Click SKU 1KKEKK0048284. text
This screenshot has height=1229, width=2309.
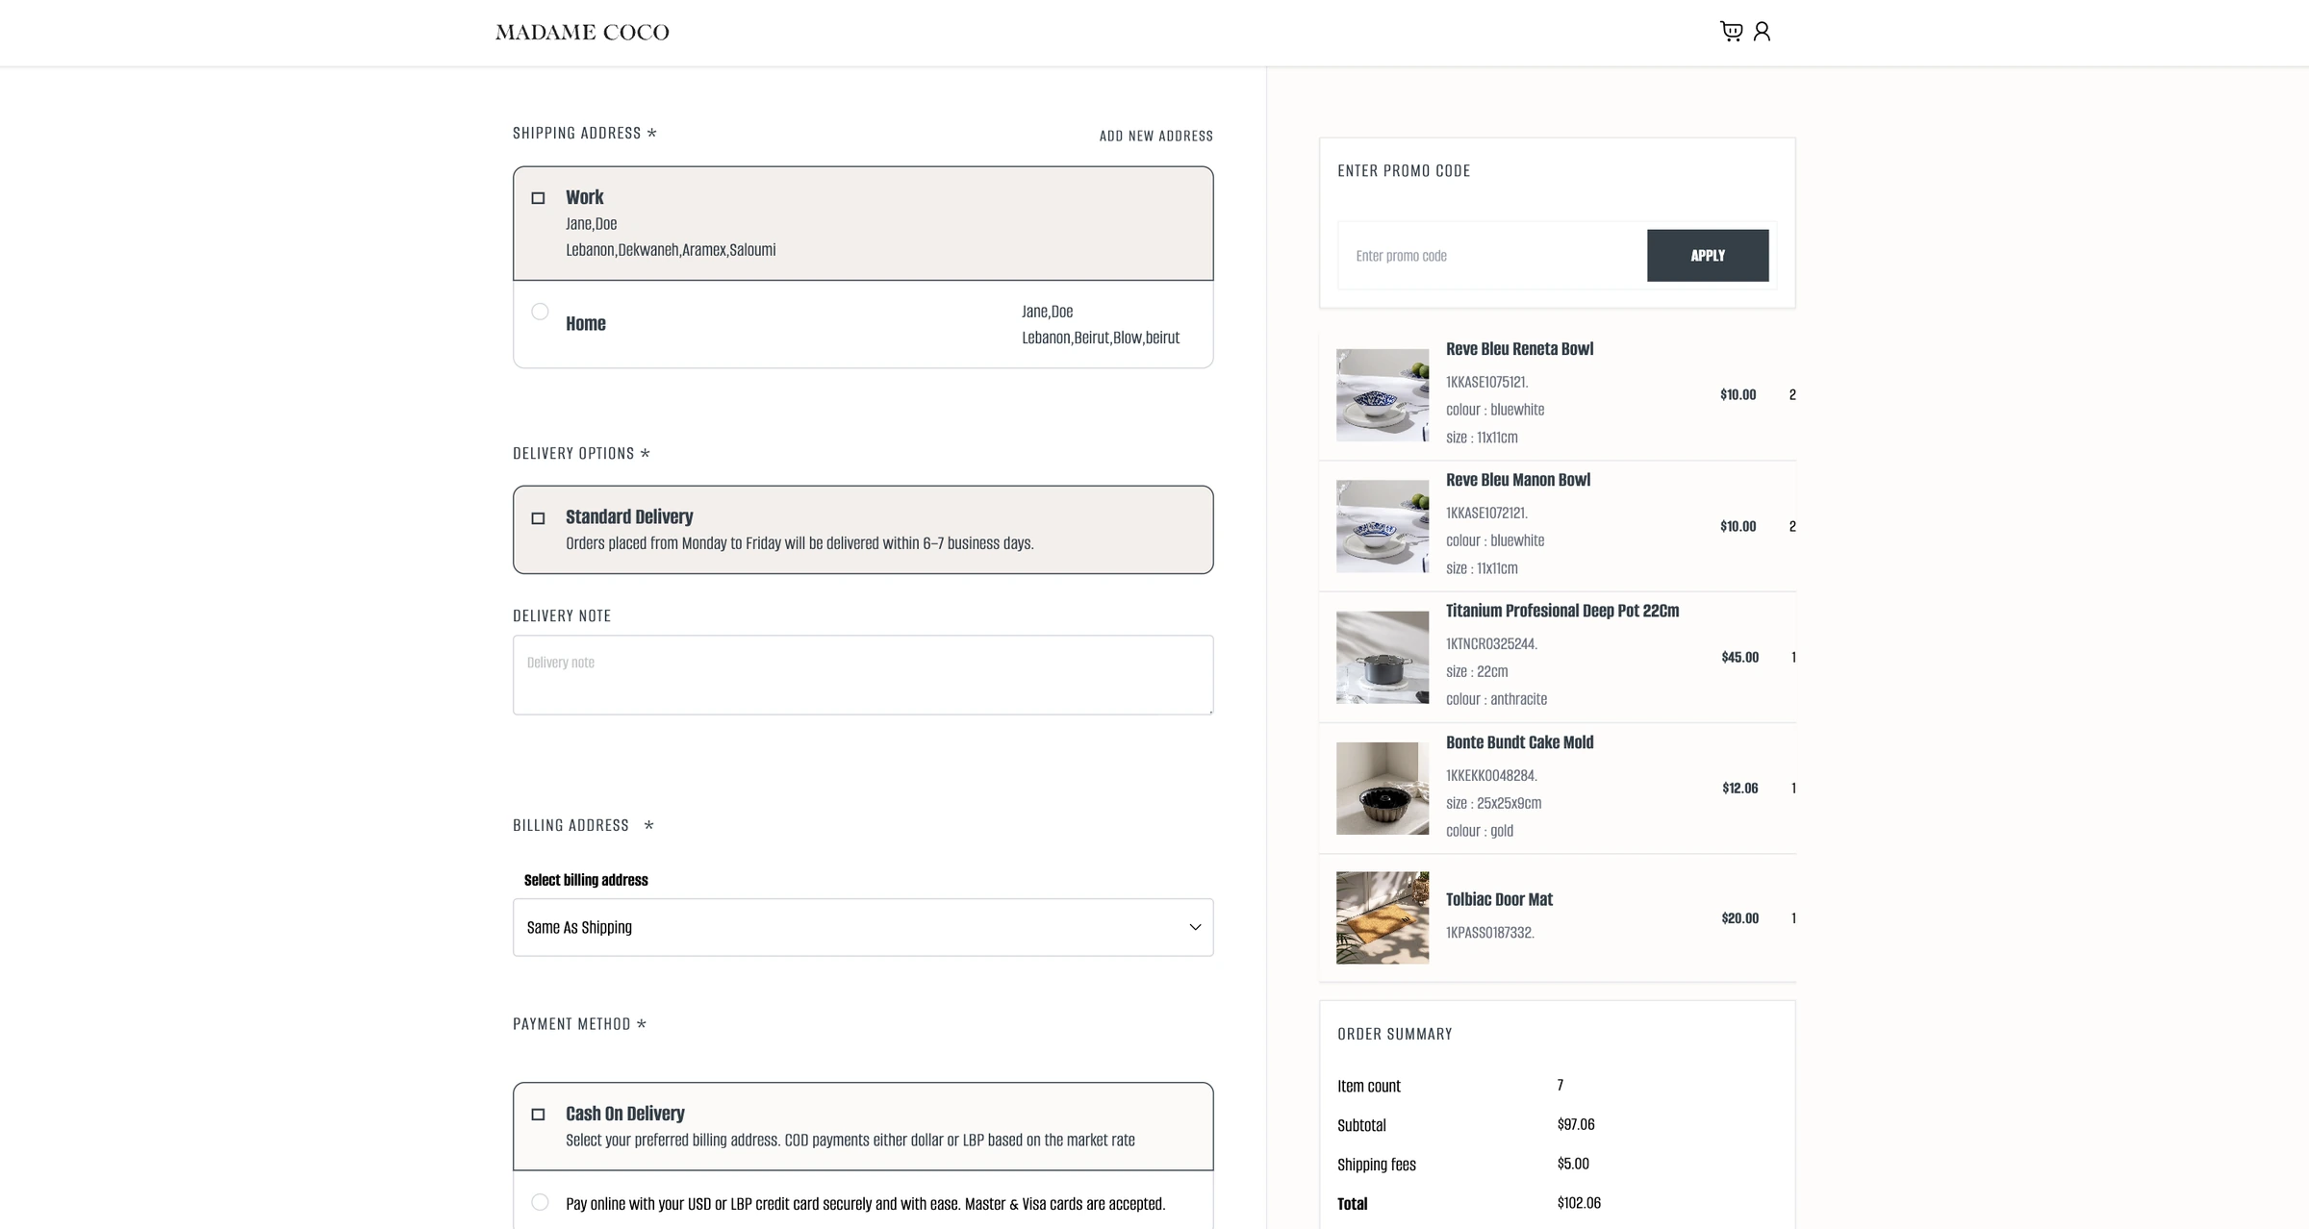pyautogui.click(x=1491, y=776)
